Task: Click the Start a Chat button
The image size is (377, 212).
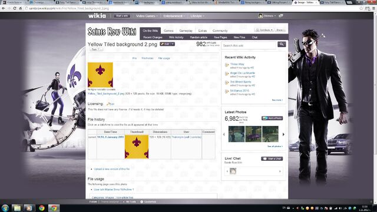Action: tap(272, 158)
